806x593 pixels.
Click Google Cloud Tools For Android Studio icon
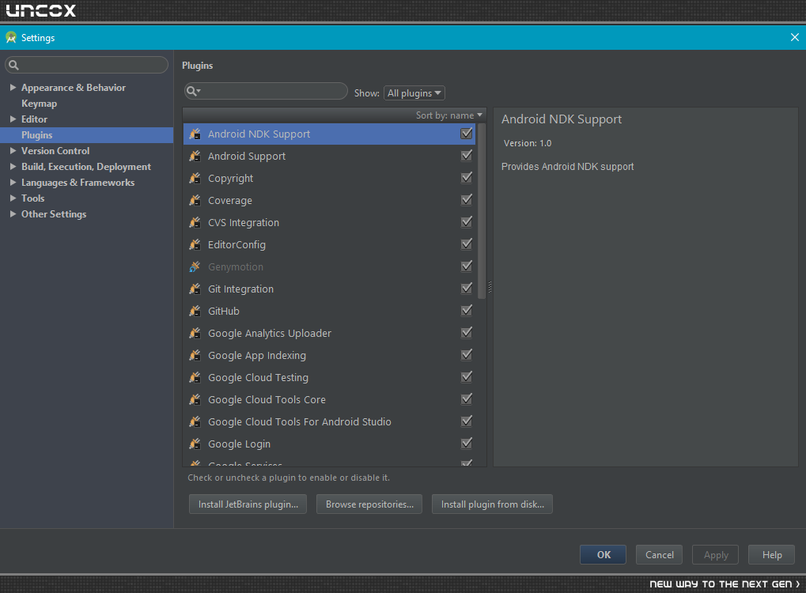(x=195, y=421)
